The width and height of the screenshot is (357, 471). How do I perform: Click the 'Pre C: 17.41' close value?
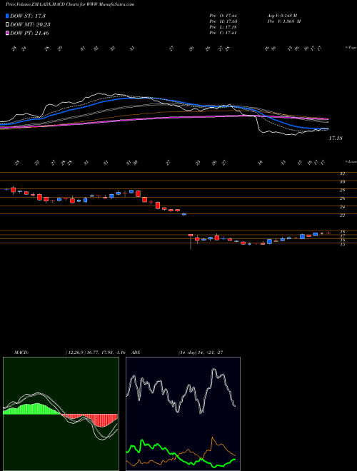223,33
